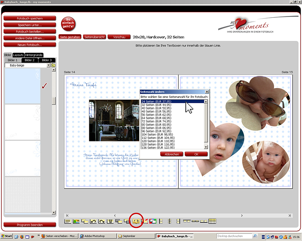Click Programm beenden button
Viewport: 302px width, 241px height.
(30, 225)
